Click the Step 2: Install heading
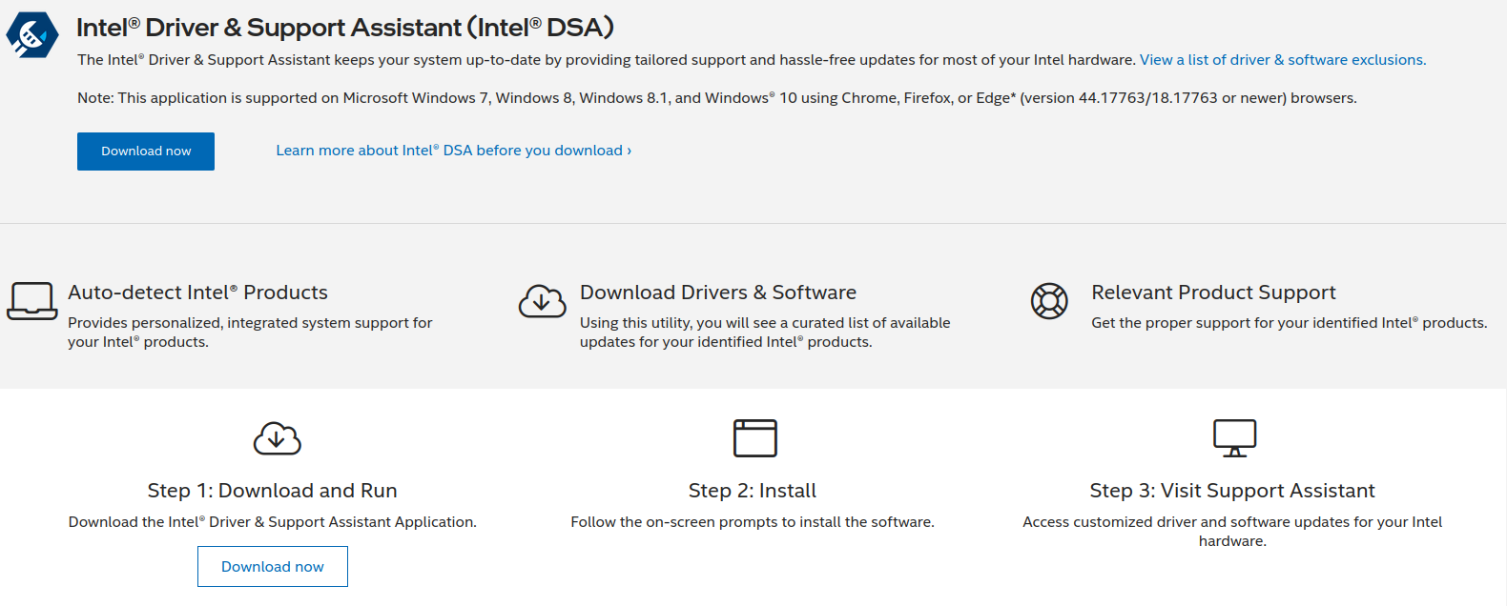Screen dimensions: 1507x606 [753, 491]
